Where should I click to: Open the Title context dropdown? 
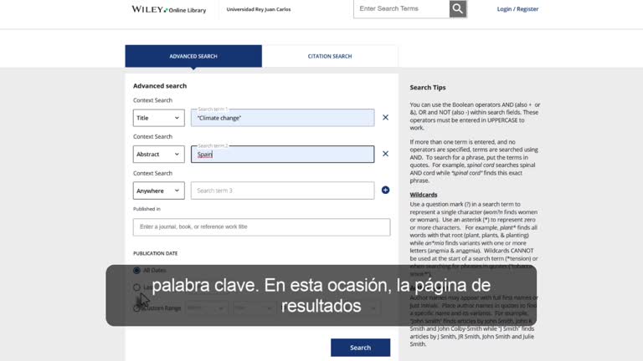pos(159,118)
